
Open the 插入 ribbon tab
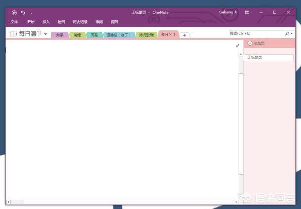[x=46, y=22]
